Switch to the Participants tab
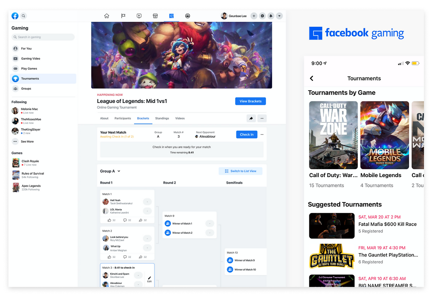This screenshot has width=435, height=298. click(123, 118)
